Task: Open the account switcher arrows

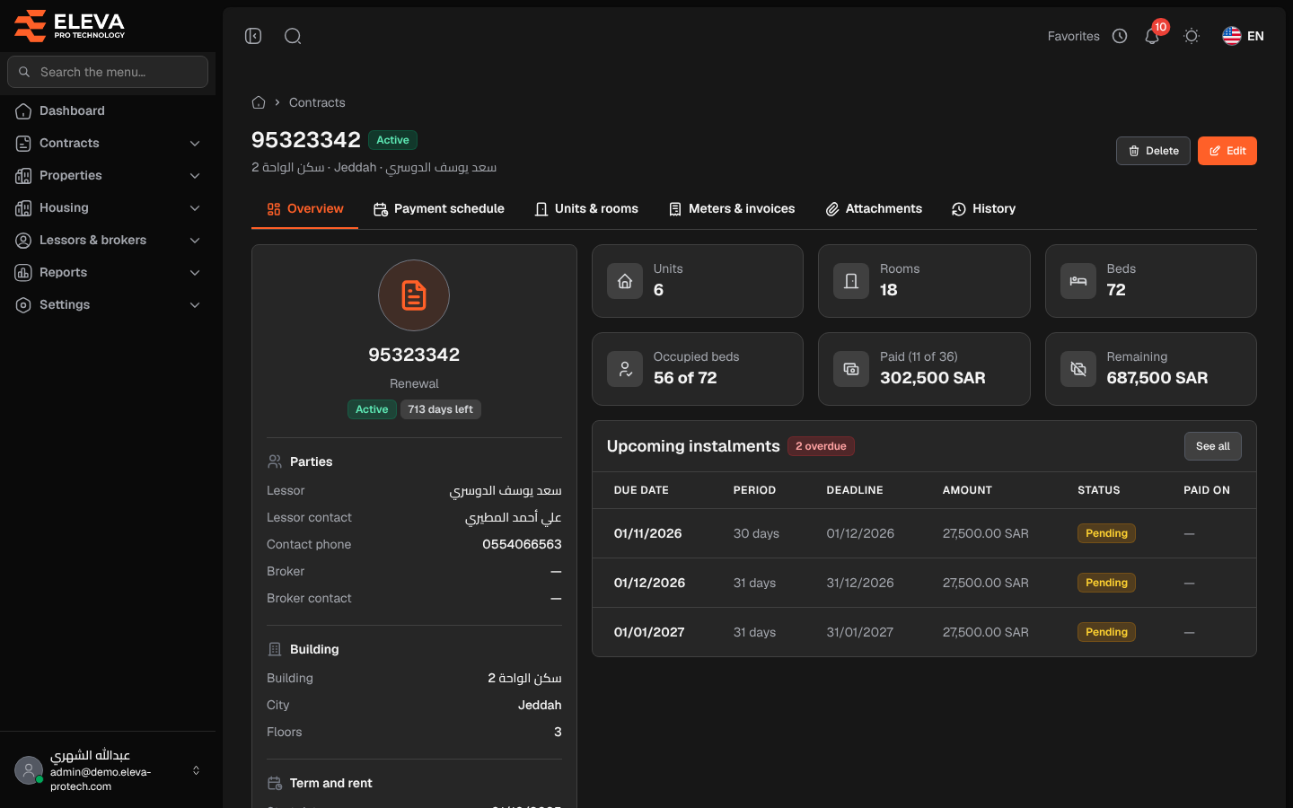Action: (196, 770)
